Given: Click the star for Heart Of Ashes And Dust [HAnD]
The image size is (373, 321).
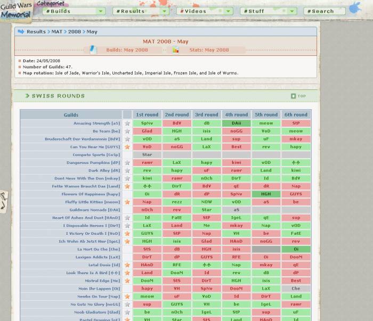Looking at the screenshot, I should (127, 218).
